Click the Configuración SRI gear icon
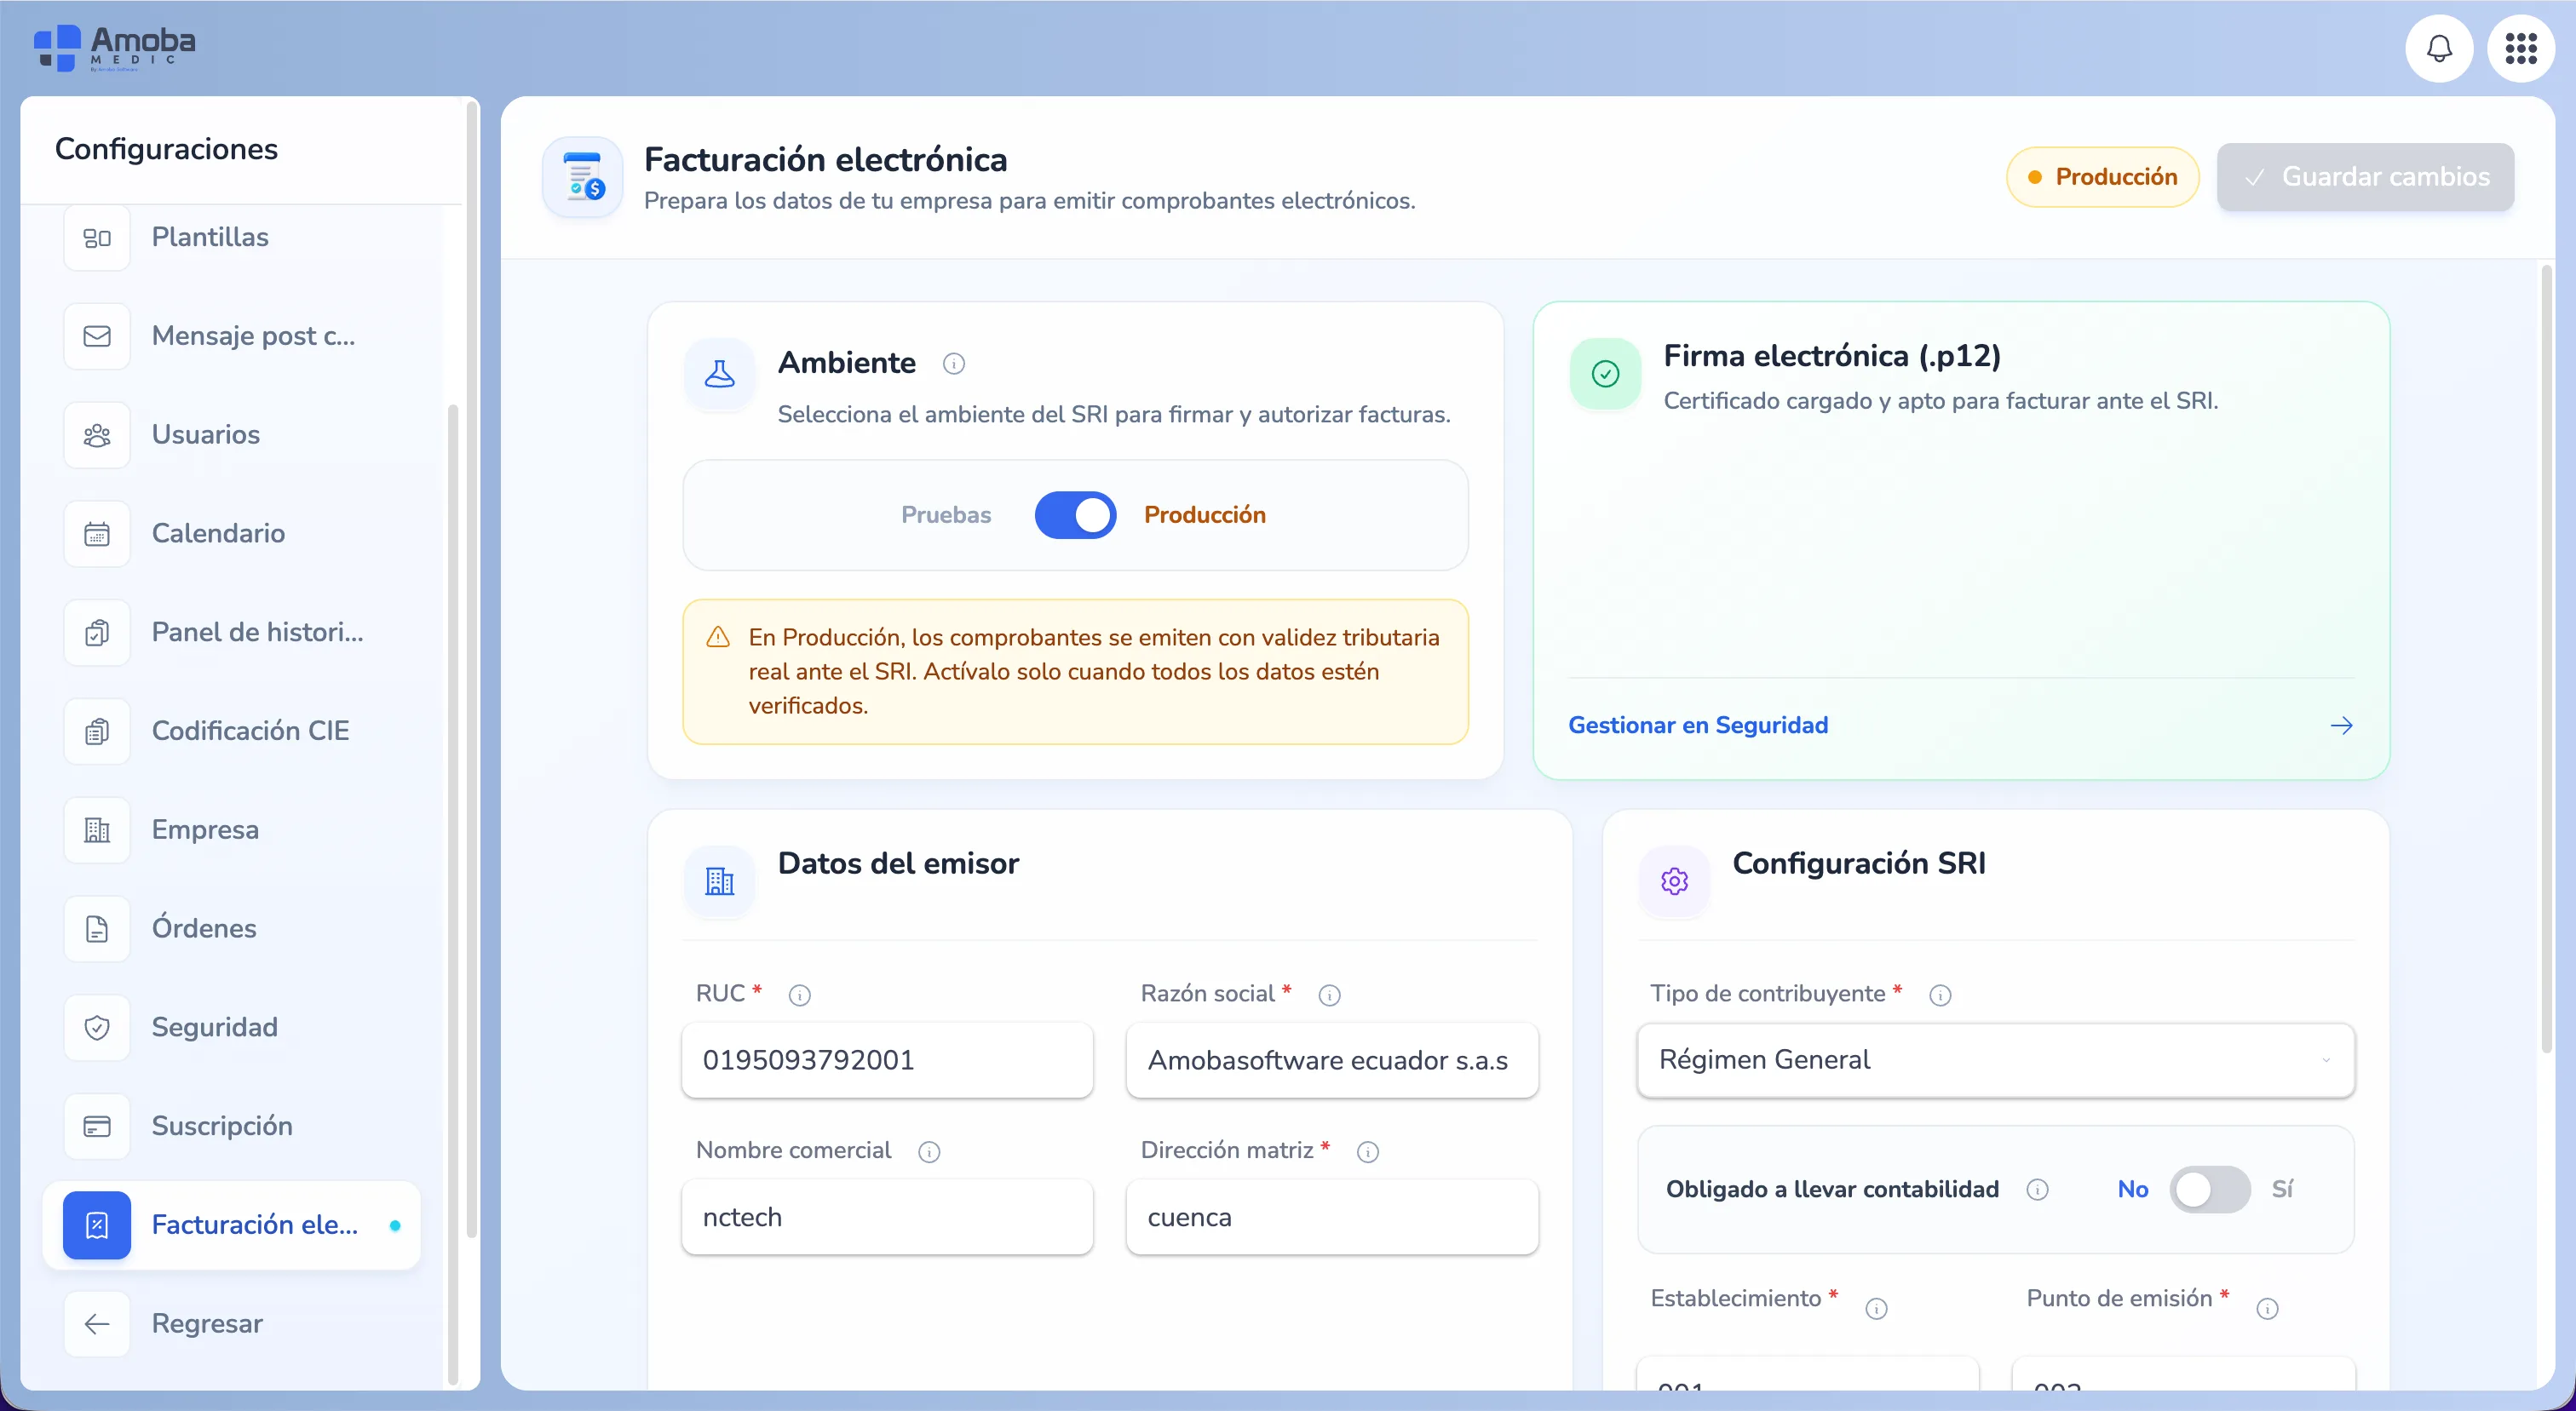 click(x=1674, y=881)
